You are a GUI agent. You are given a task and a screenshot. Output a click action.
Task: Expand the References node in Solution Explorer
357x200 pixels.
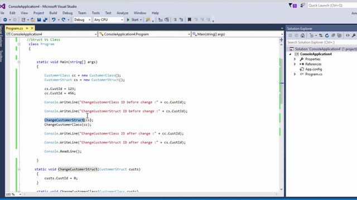[x=295, y=64]
